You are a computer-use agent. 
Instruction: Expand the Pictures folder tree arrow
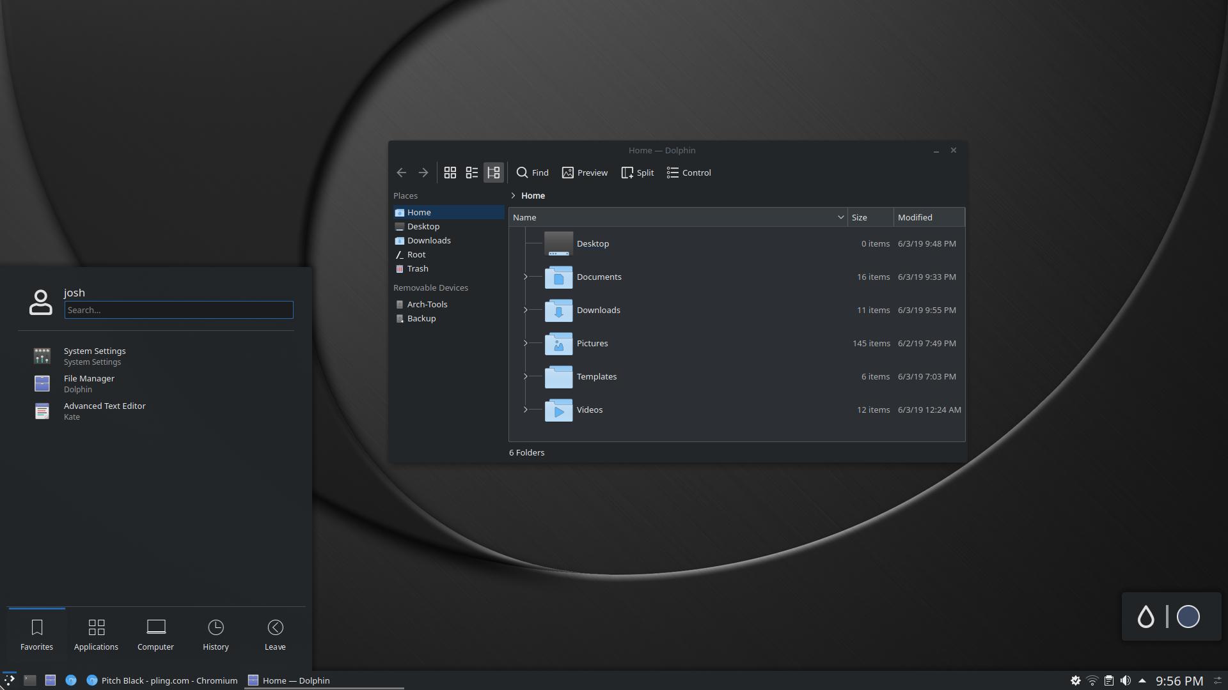click(526, 343)
